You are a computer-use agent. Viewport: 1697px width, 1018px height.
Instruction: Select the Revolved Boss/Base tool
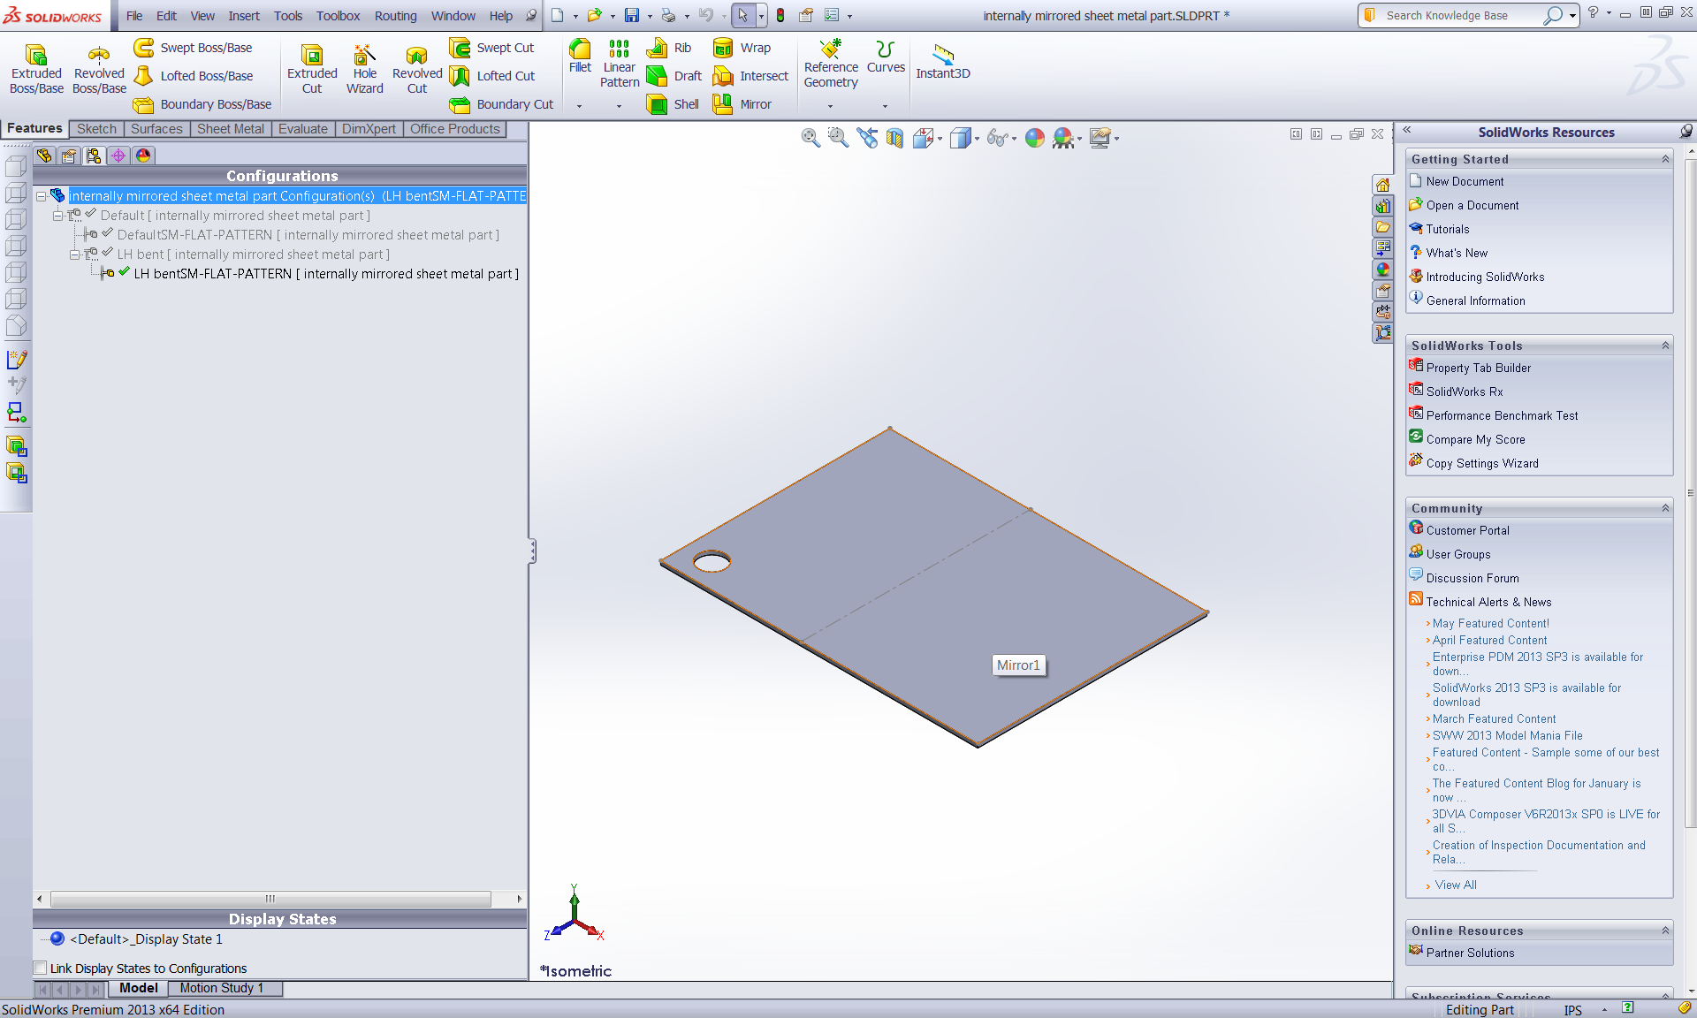[99, 68]
